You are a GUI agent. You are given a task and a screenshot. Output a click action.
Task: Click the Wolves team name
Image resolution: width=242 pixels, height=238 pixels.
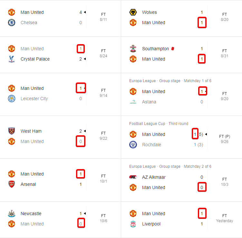click(x=149, y=12)
